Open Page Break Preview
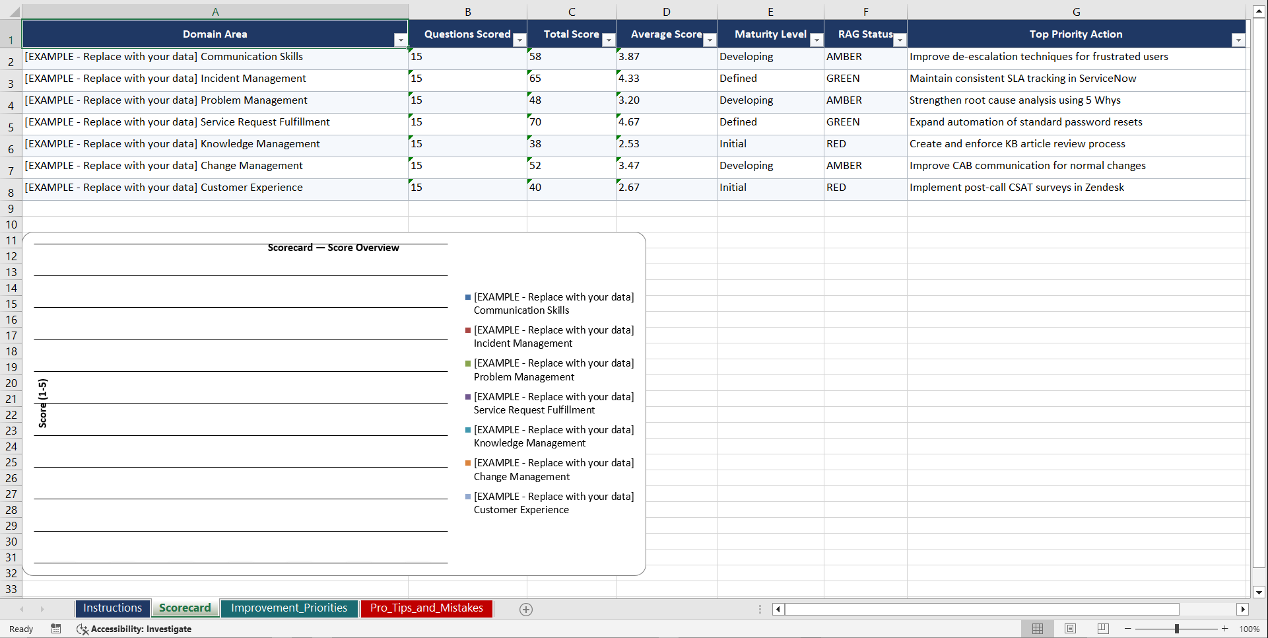Viewport: 1268px width, 638px height. (x=1102, y=629)
